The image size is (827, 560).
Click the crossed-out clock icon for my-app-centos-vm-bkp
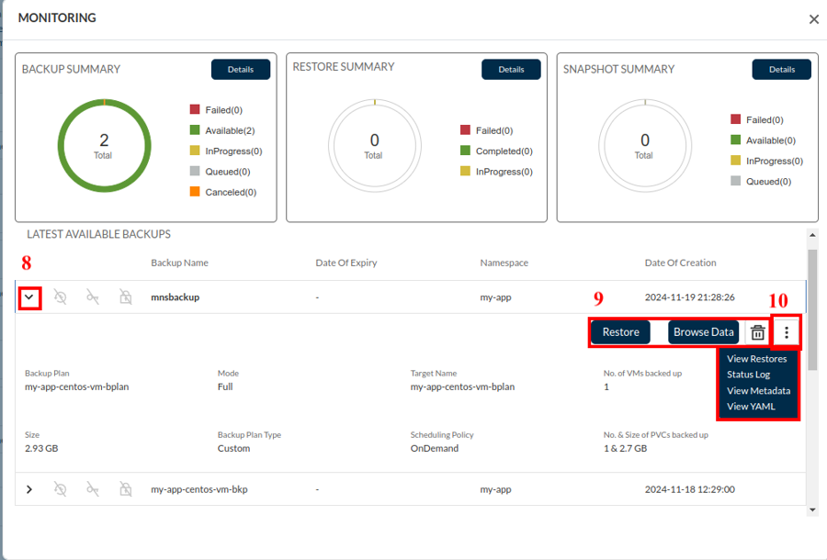pos(61,489)
